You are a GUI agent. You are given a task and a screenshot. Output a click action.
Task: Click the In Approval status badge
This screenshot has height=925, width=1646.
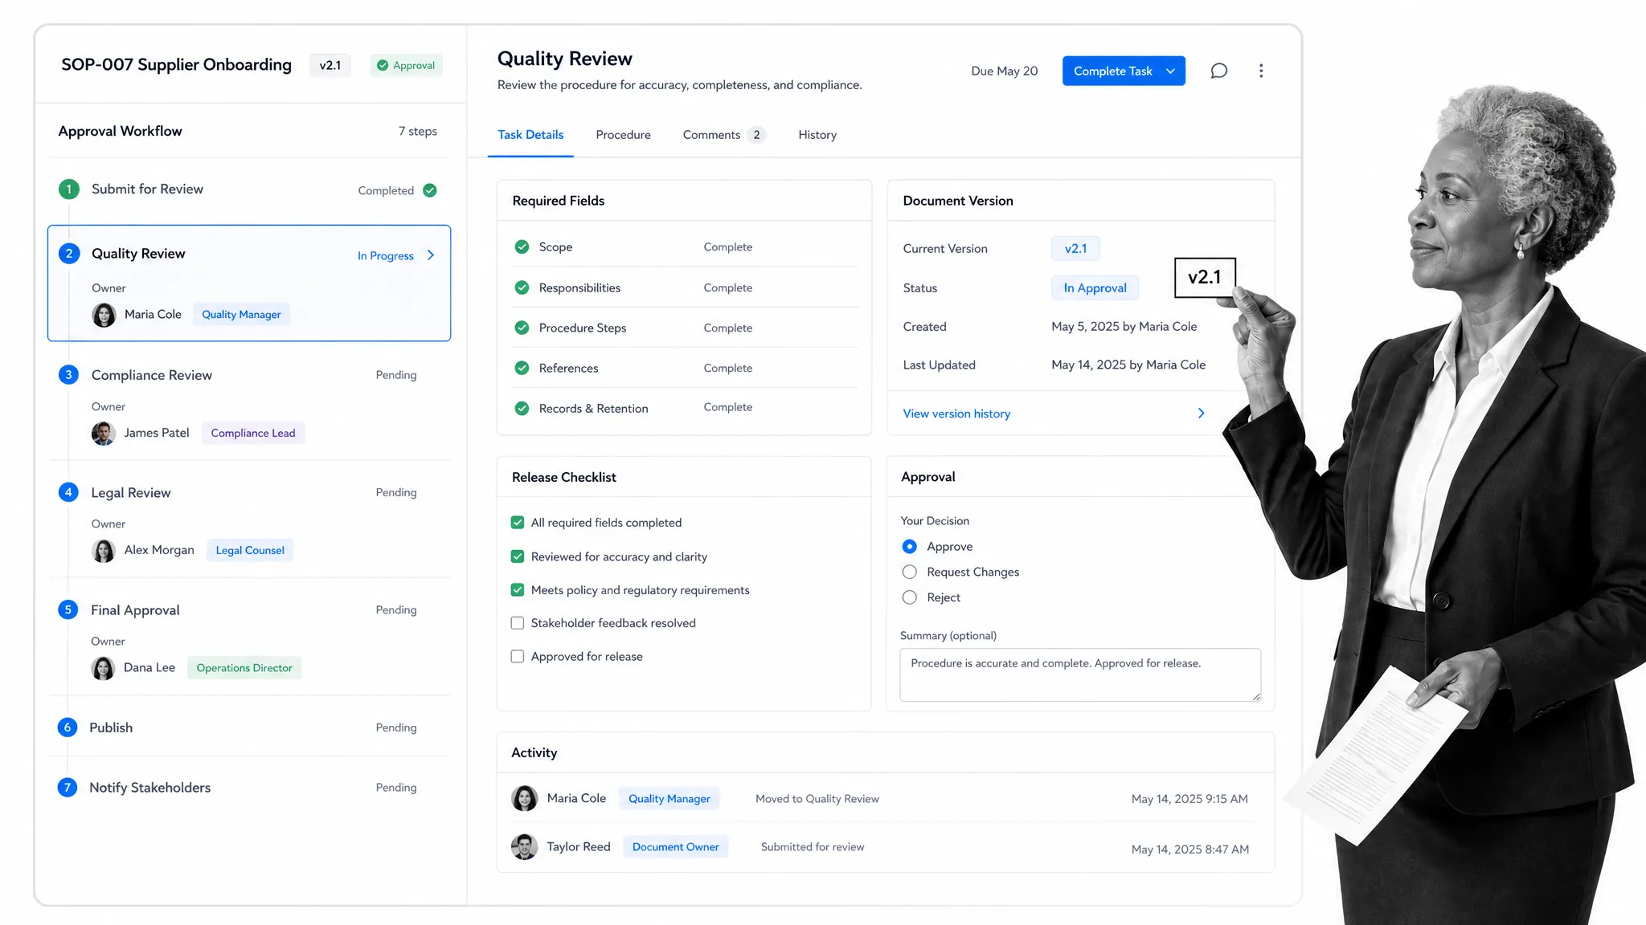[x=1095, y=287]
